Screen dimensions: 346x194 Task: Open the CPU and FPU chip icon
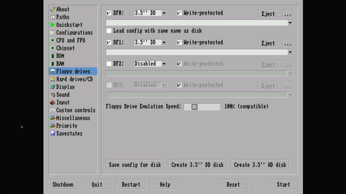[x=52, y=40]
